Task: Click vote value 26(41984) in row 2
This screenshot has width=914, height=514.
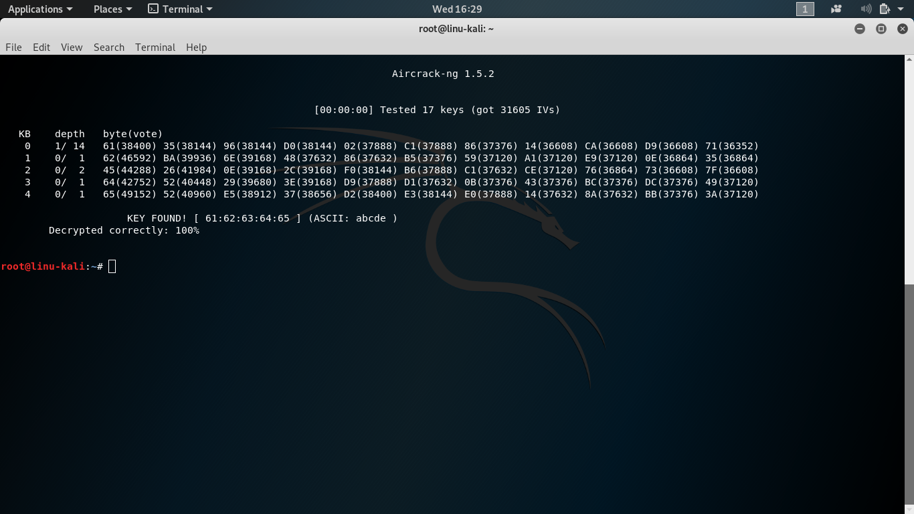Action: pyautogui.click(x=190, y=170)
